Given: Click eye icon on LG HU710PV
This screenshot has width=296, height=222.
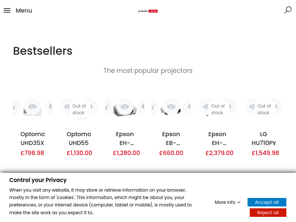Looking at the screenshot, I should tap(253, 107).
